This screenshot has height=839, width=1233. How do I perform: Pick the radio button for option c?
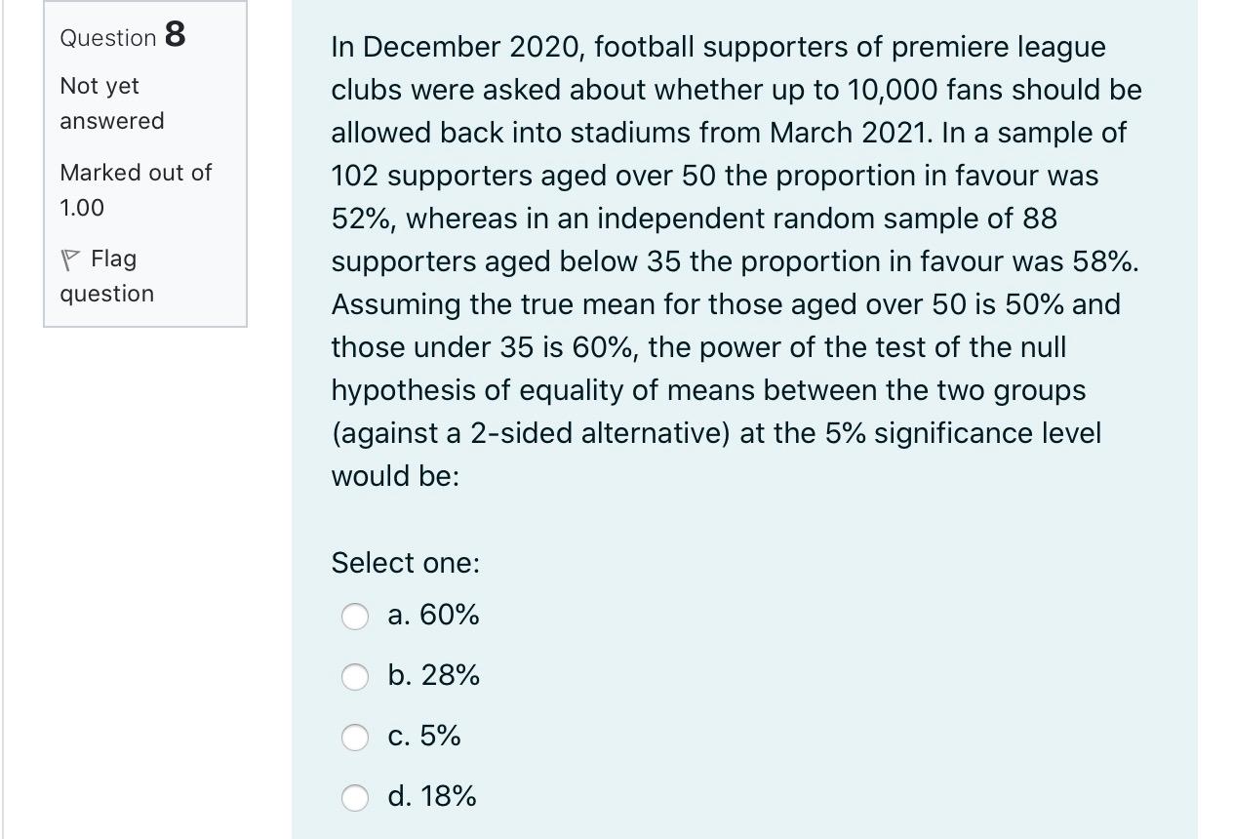coord(355,737)
